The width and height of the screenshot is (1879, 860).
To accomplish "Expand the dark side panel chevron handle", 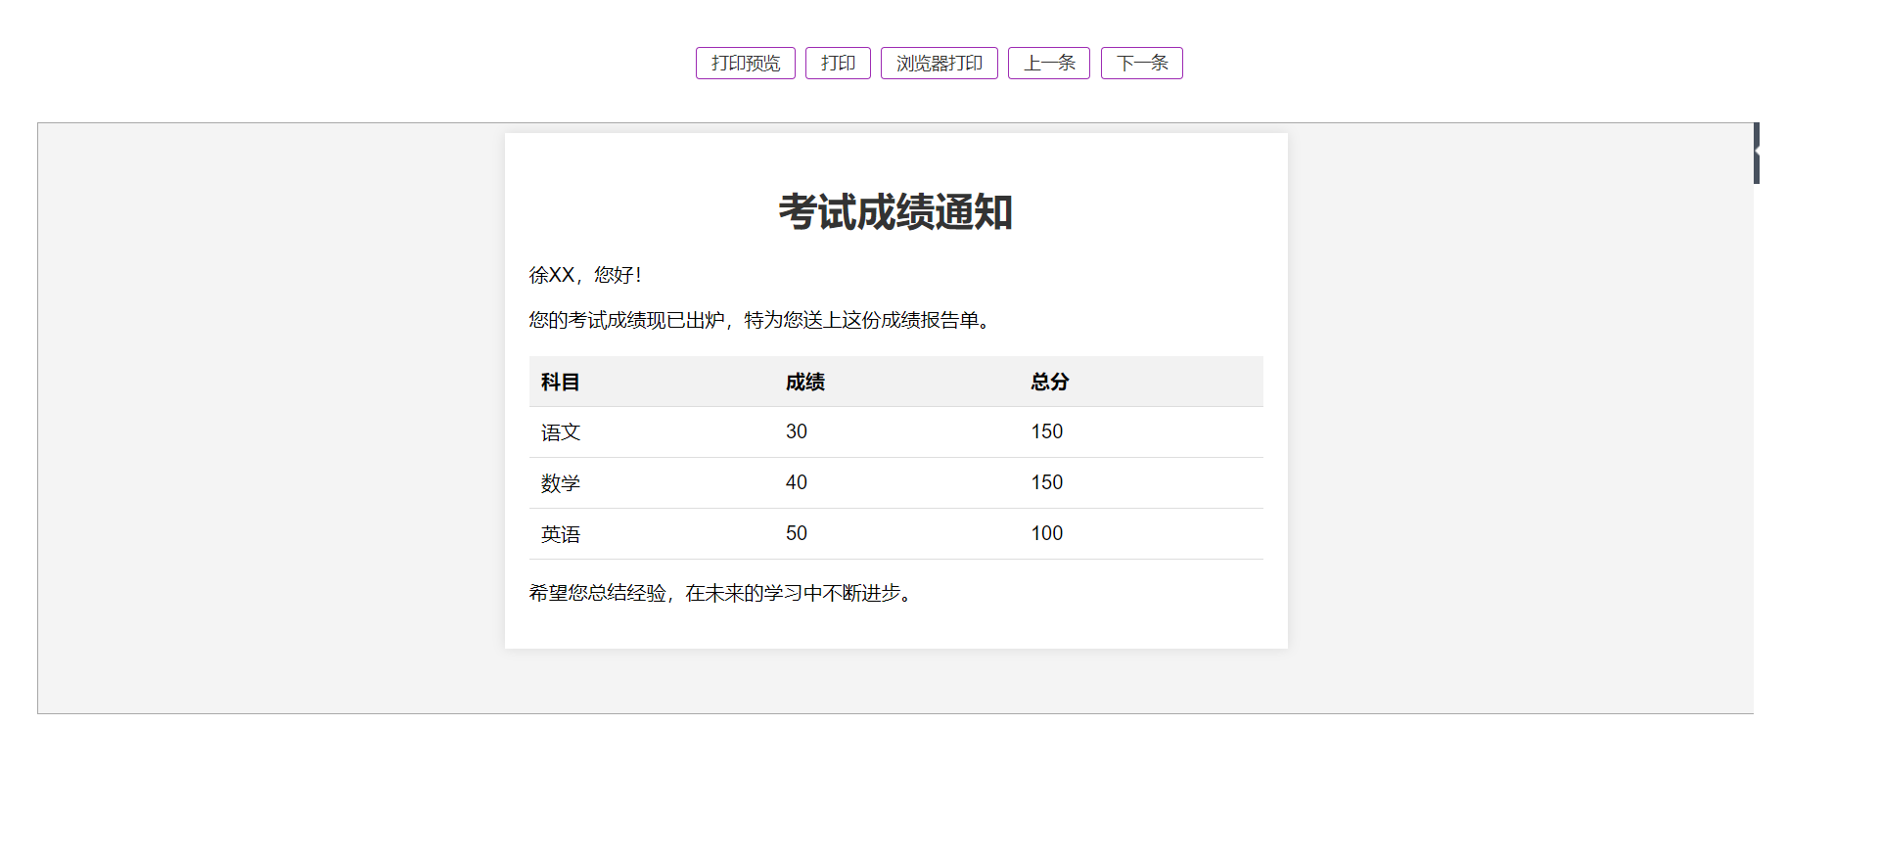I will tap(1757, 153).
